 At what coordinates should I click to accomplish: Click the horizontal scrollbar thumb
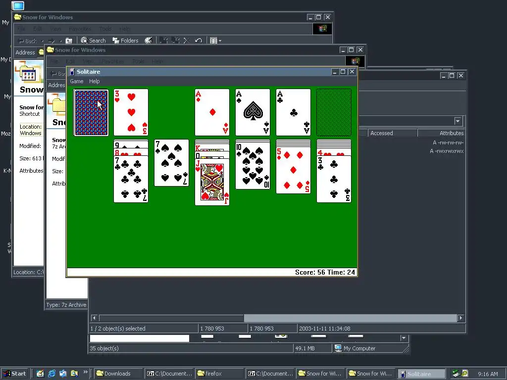click(350, 318)
